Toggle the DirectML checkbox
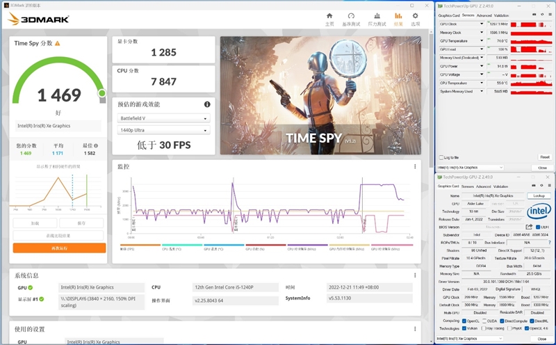556x345 pixels. click(x=532, y=321)
